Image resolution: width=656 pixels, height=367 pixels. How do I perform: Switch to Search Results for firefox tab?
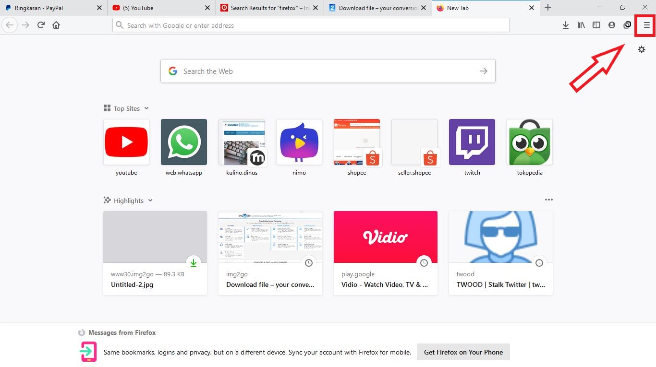click(x=270, y=8)
